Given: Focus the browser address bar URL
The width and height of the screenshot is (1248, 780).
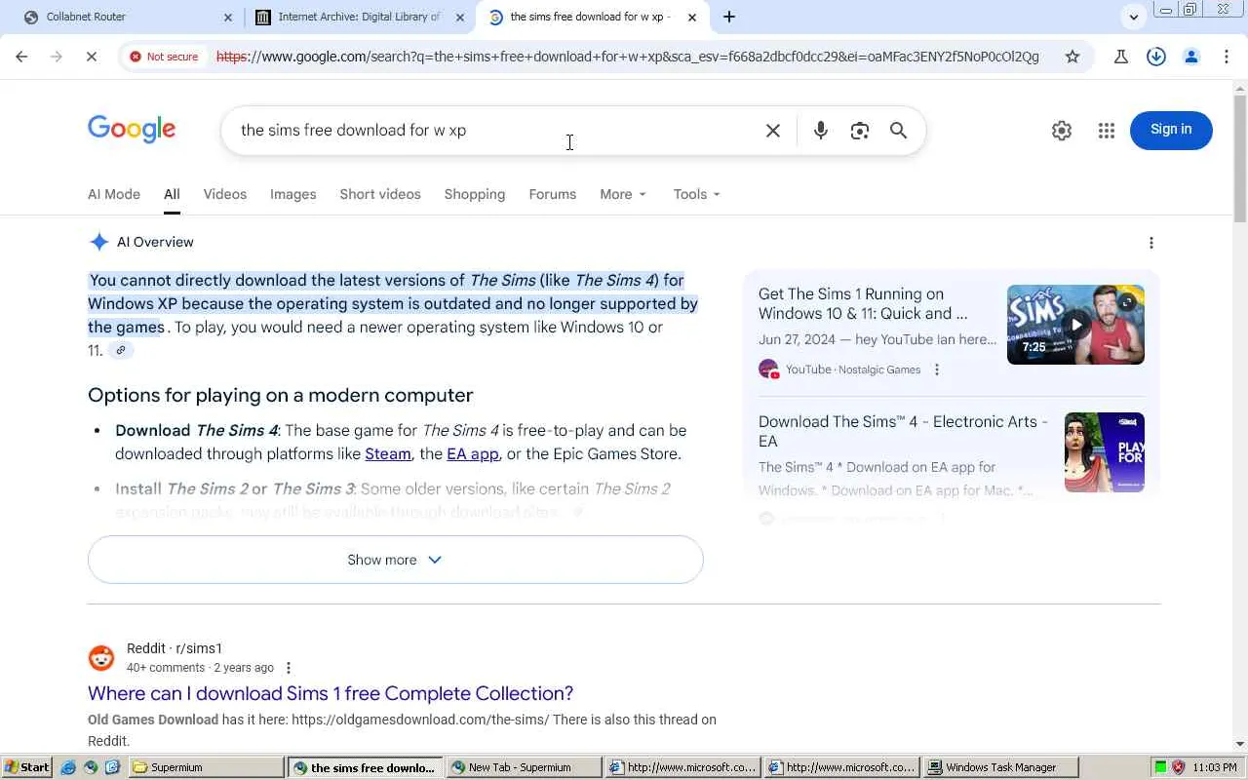Looking at the screenshot, I should 627,57.
